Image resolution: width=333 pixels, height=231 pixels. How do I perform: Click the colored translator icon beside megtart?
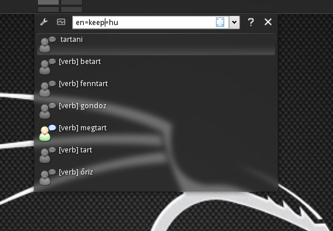48,133
